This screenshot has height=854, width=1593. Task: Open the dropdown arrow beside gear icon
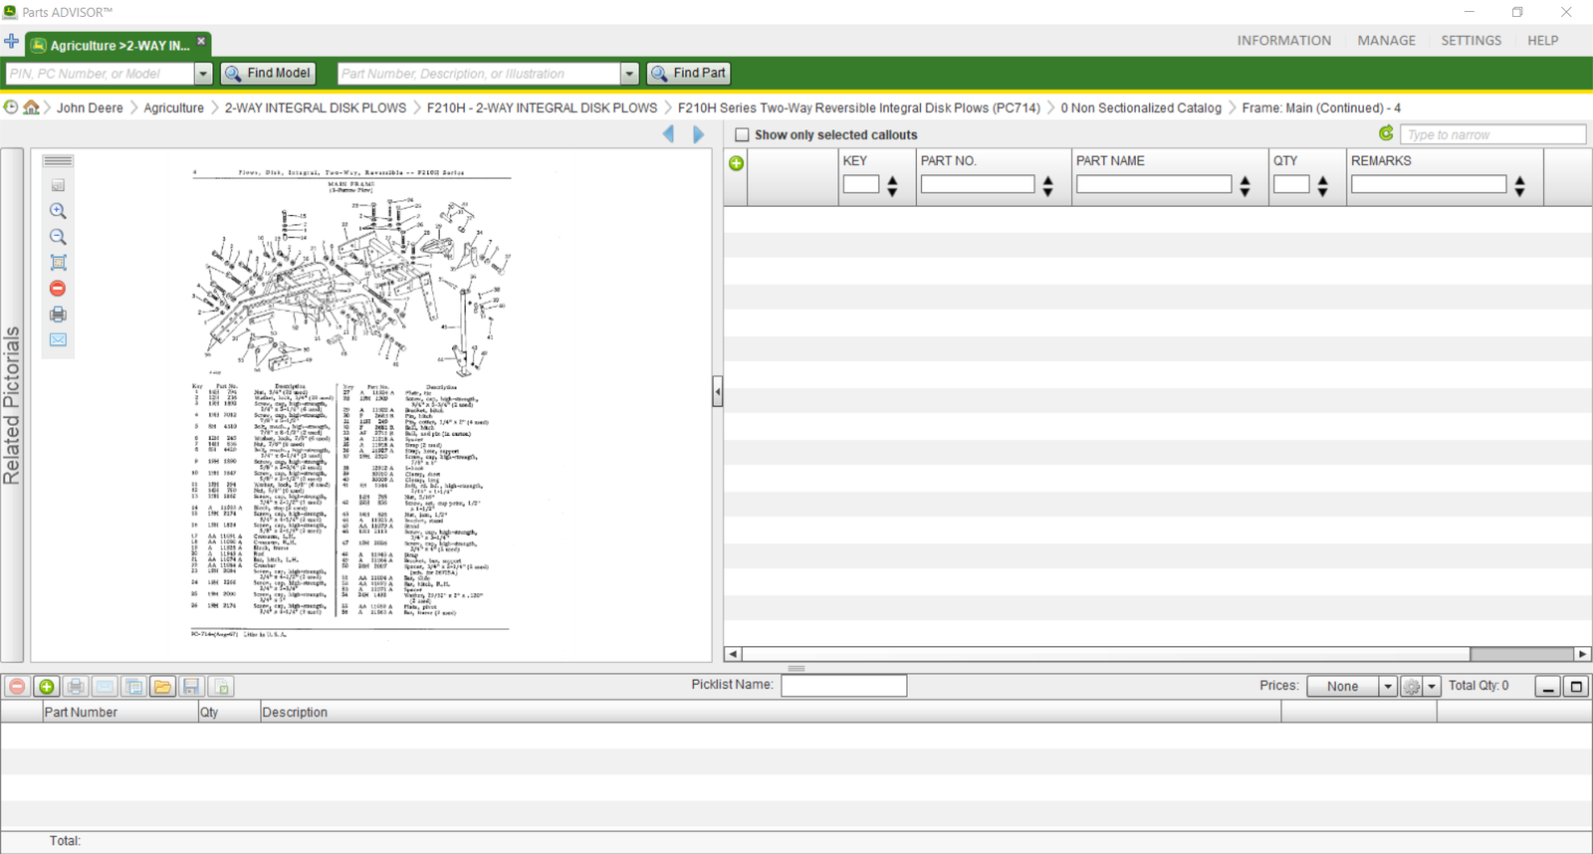[x=1432, y=687]
